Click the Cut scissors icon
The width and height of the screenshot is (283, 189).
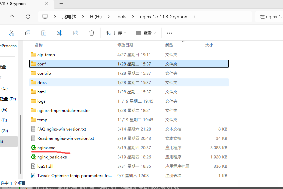pos(12,33)
